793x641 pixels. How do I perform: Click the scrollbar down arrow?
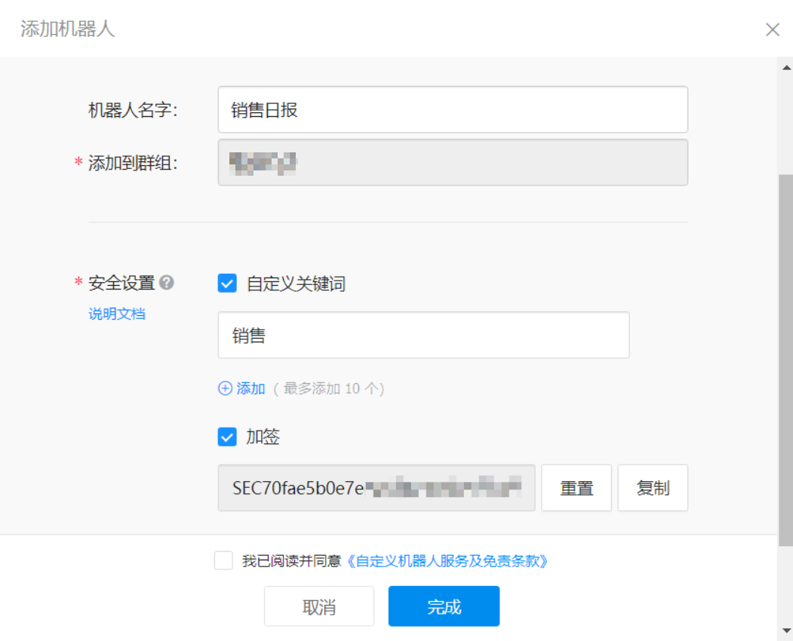pos(786,630)
